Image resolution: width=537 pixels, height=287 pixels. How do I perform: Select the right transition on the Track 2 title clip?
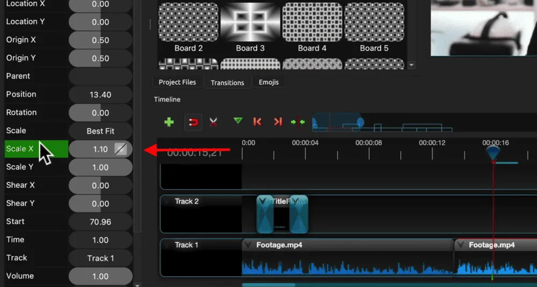click(299, 215)
